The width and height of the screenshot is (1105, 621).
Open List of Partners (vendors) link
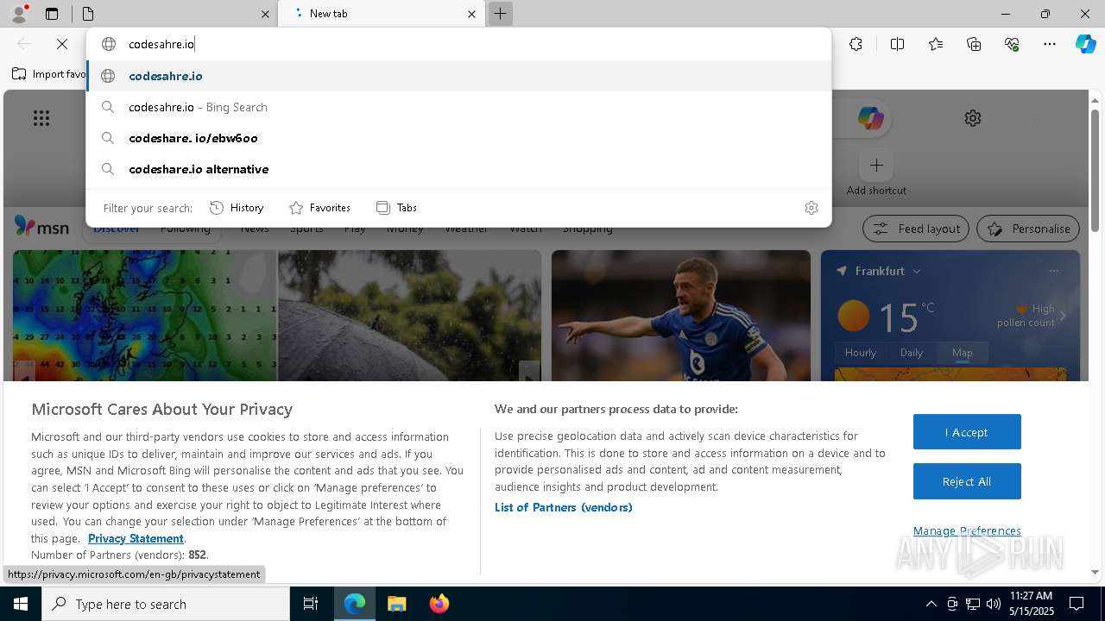(x=564, y=507)
